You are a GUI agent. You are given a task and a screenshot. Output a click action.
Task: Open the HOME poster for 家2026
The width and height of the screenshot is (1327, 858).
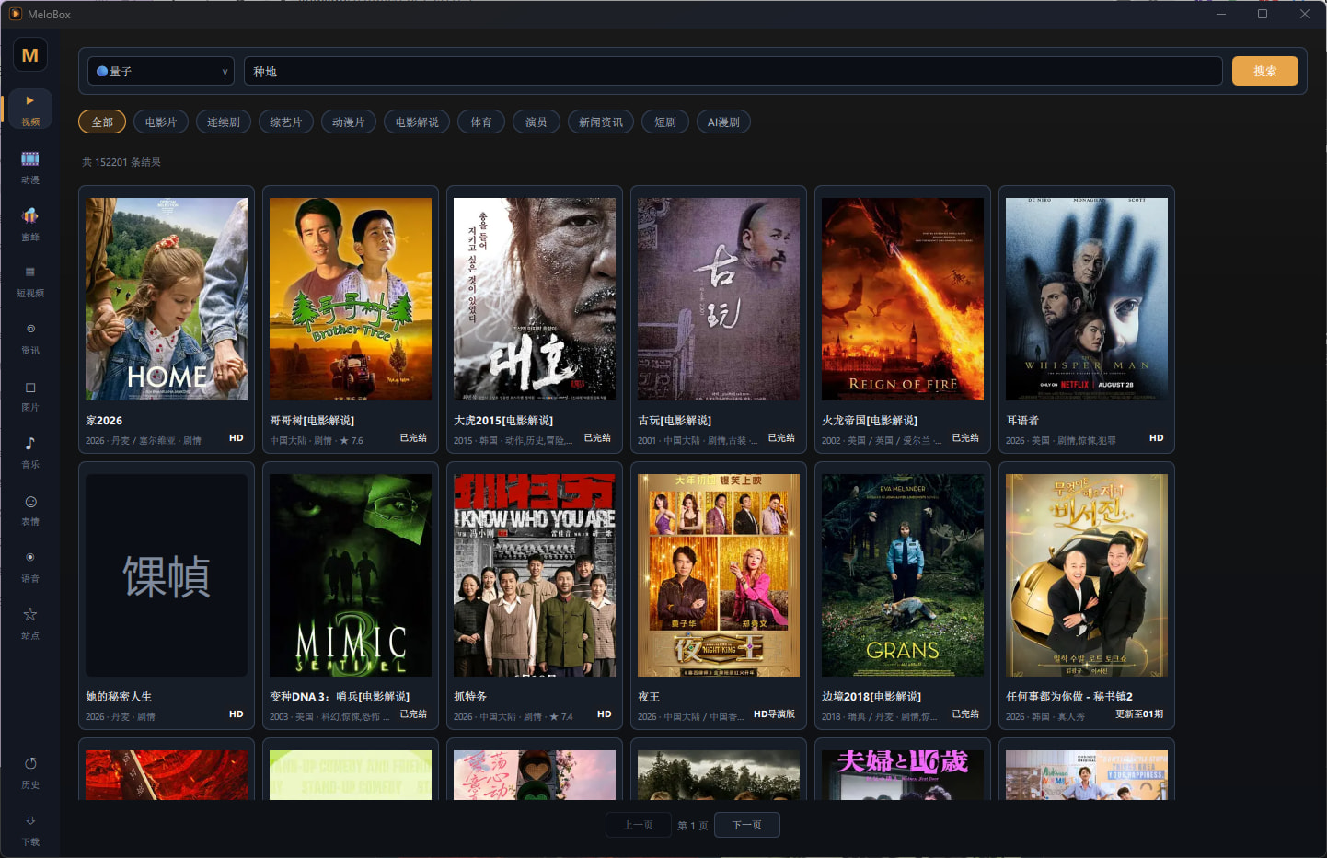point(167,299)
